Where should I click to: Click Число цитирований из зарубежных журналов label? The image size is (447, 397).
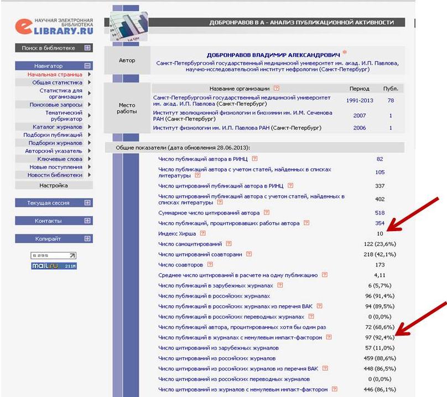click(x=219, y=348)
